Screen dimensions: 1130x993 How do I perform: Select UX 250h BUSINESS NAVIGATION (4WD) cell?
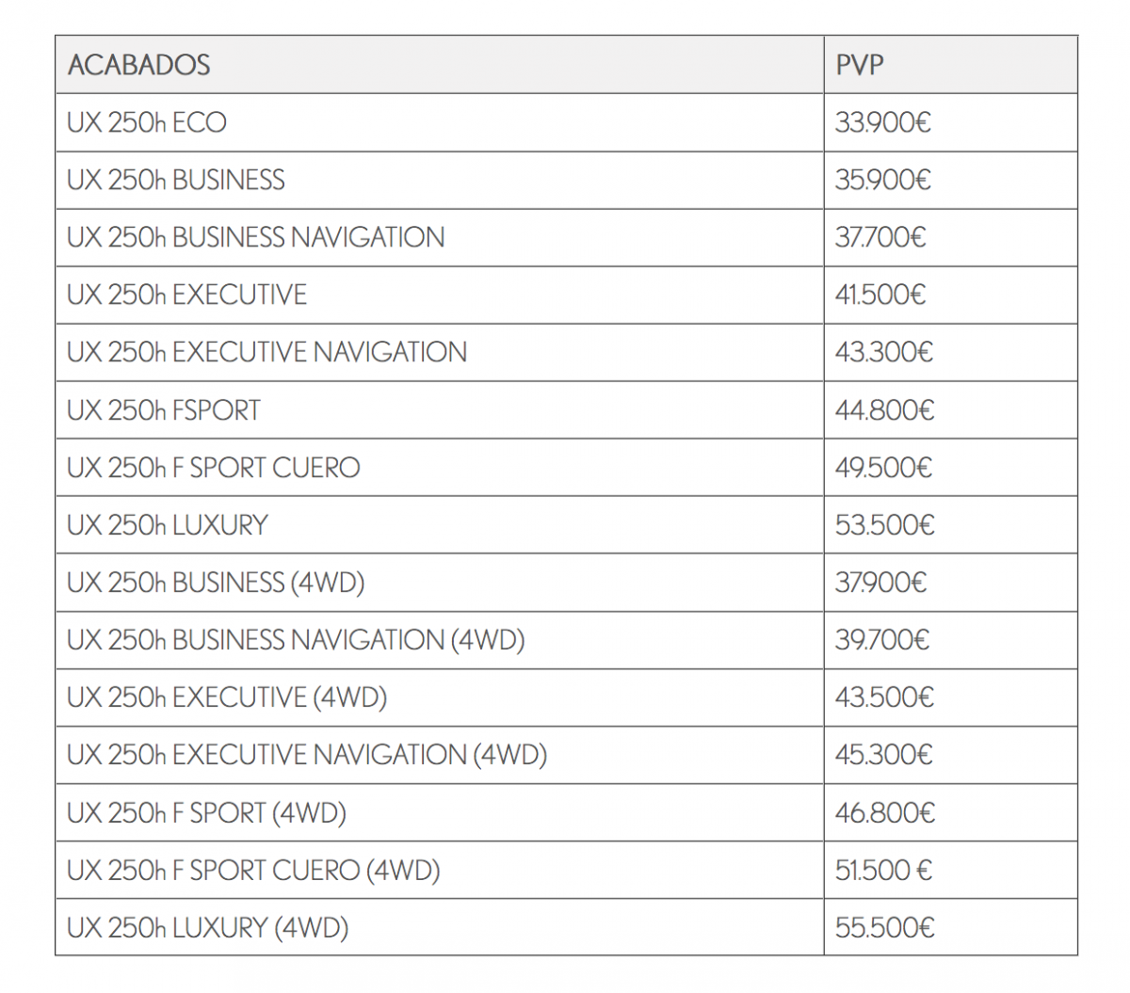click(x=296, y=640)
